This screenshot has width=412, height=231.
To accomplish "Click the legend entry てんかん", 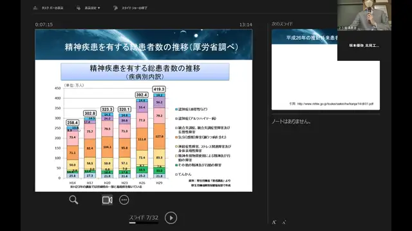I will coord(183,174).
